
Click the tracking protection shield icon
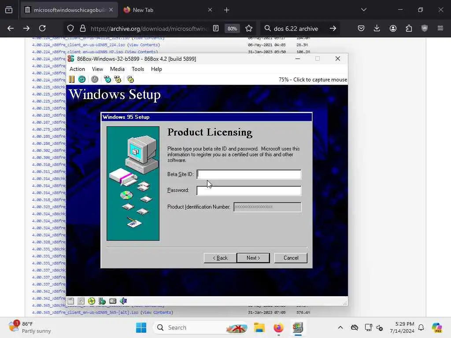pyautogui.click(x=70, y=28)
